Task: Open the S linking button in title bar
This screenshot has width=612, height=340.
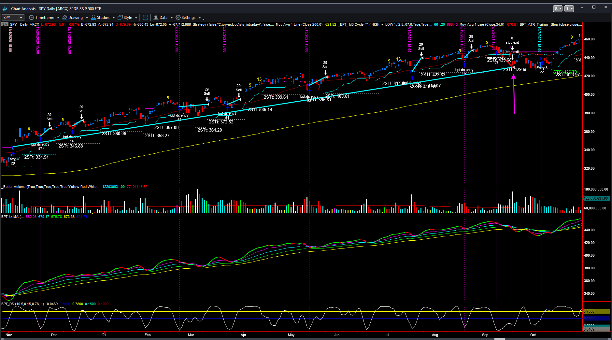Action: 558,9
